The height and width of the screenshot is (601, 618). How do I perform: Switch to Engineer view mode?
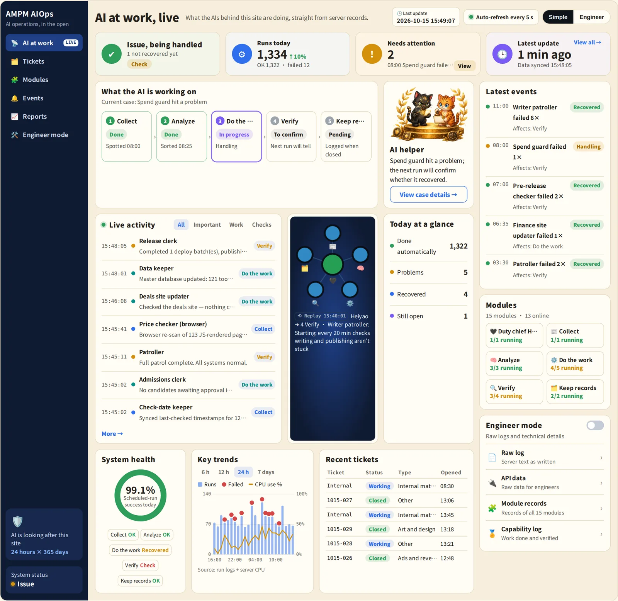[591, 17]
